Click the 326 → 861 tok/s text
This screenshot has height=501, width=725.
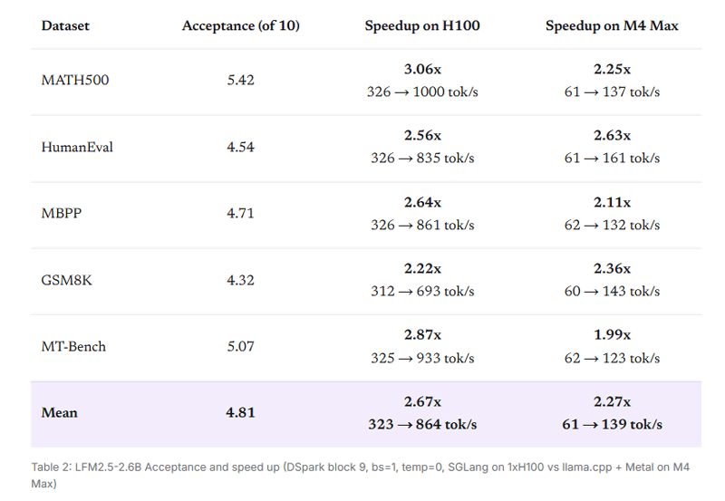[422, 225]
